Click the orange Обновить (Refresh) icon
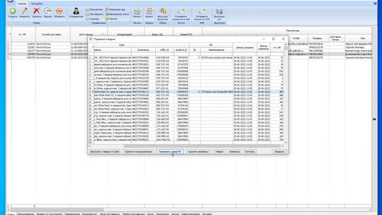 point(59,11)
